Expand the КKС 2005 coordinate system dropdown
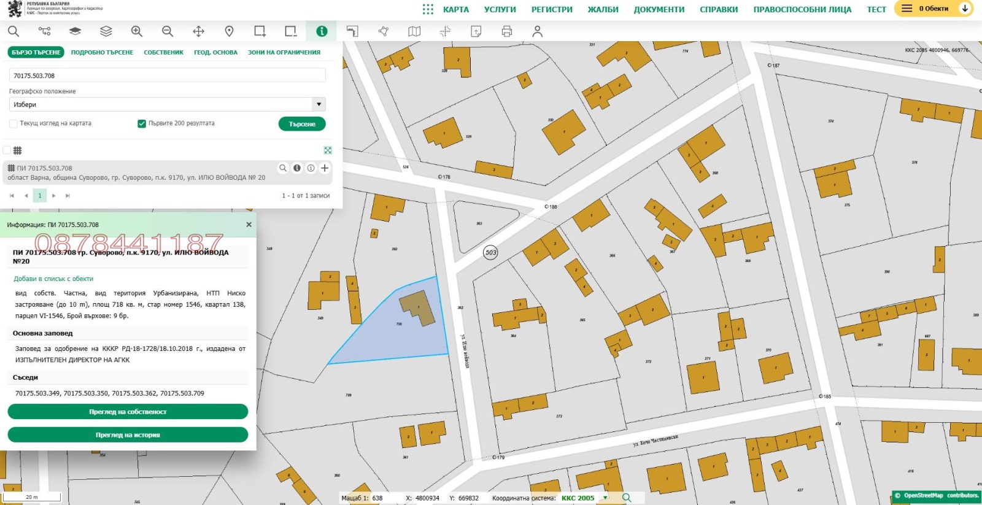This screenshot has height=505, width=982. pyautogui.click(x=605, y=498)
